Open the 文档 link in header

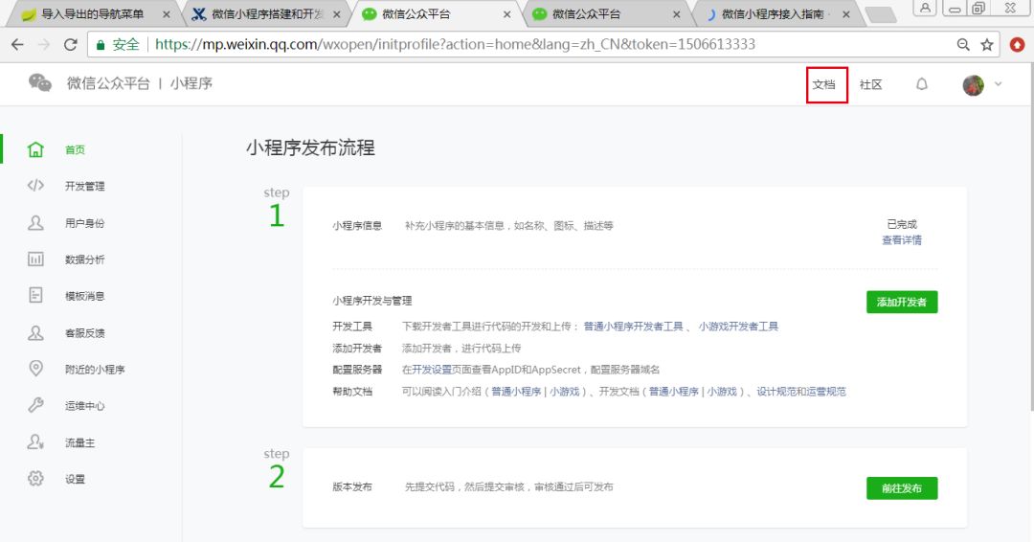(x=824, y=84)
